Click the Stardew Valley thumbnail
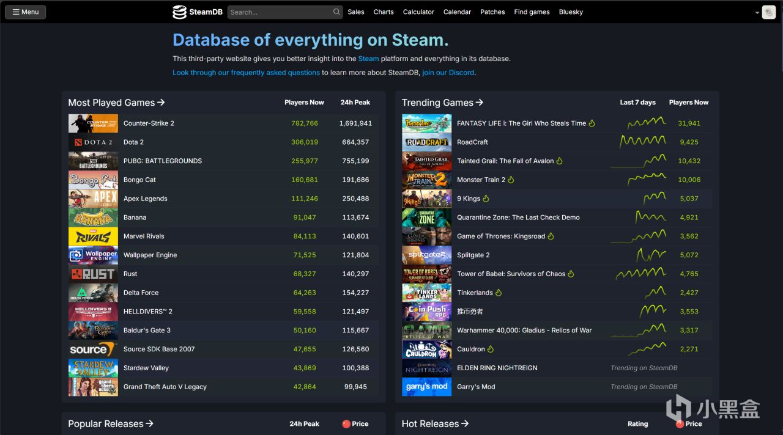This screenshot has height=435, width=783. point(93,368)
